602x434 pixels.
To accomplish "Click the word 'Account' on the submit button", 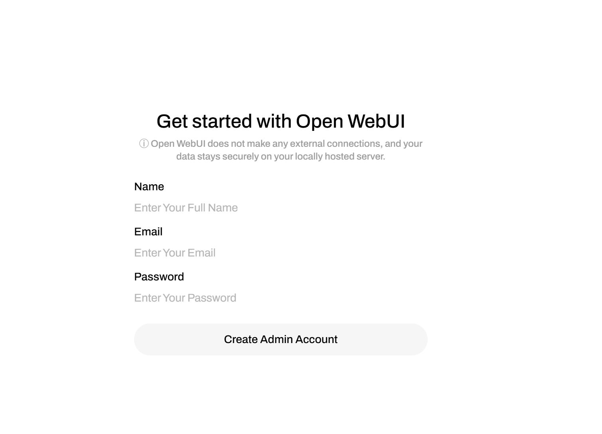I will (317, 339).
